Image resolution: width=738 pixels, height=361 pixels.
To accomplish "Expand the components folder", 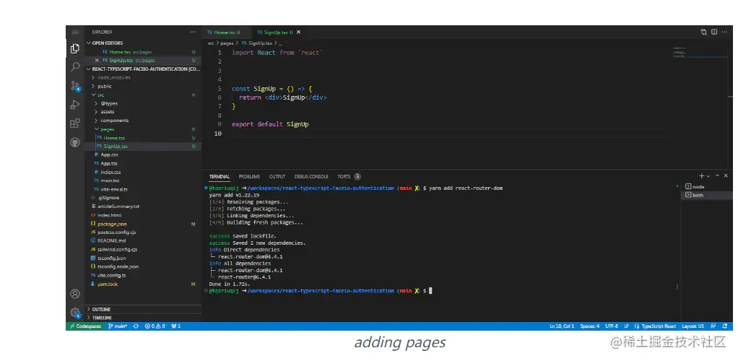I will (x=143, y=121).
